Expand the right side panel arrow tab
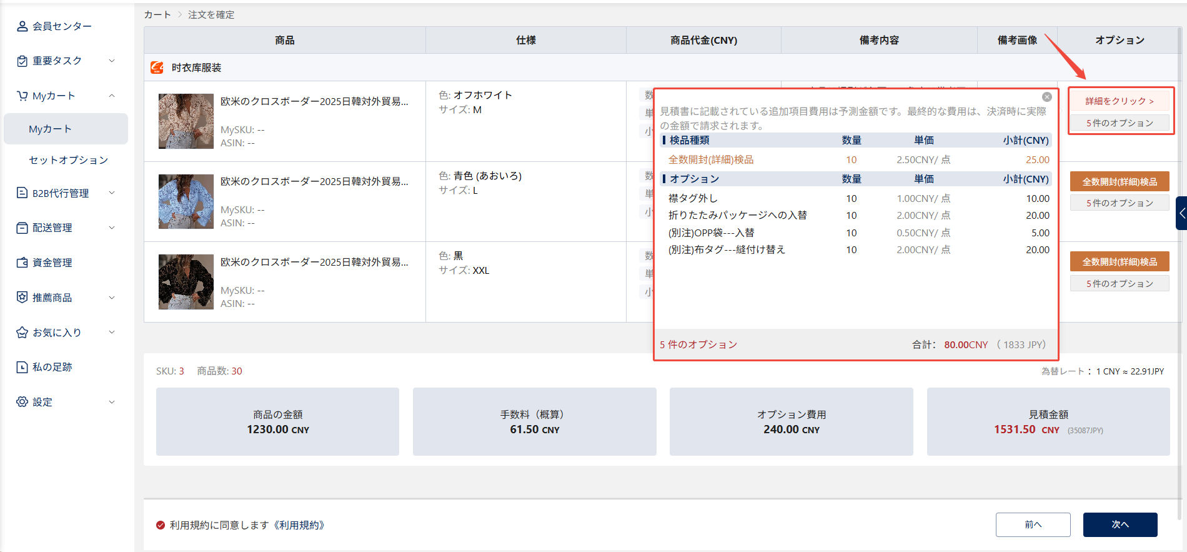 [x=1181, y=213]
